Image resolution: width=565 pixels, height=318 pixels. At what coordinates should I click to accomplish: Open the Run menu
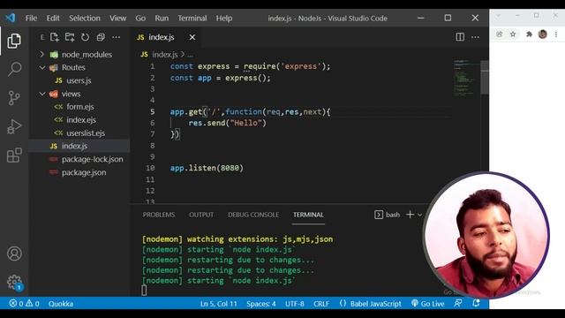point(162,18)
